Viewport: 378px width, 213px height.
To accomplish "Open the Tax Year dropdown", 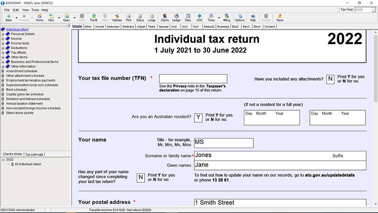I will pos(372,10).
